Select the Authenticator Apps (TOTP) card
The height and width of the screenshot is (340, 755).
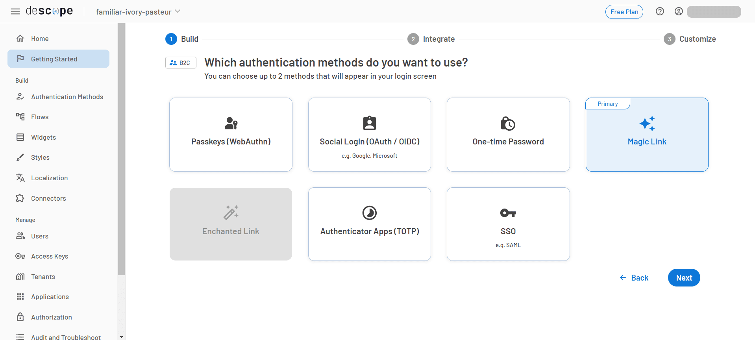(370, 224)
